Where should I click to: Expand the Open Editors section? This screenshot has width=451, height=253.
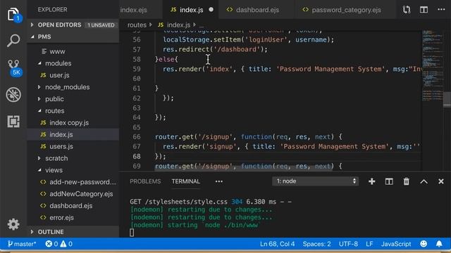click(x=73, y=25)
